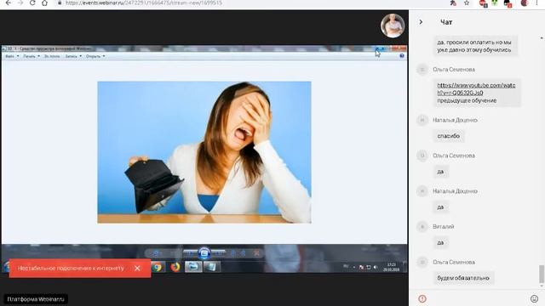
Task: Select the message 'да, просили оплатить…'
Action: (x=474, y=46)
